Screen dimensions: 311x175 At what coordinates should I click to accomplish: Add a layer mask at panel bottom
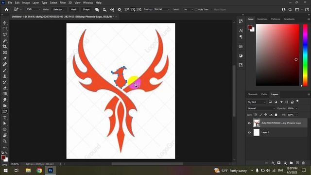tap(279, 163)
